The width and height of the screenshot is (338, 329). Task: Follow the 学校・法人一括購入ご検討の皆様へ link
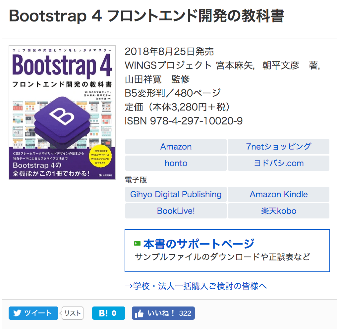point(196,286)
